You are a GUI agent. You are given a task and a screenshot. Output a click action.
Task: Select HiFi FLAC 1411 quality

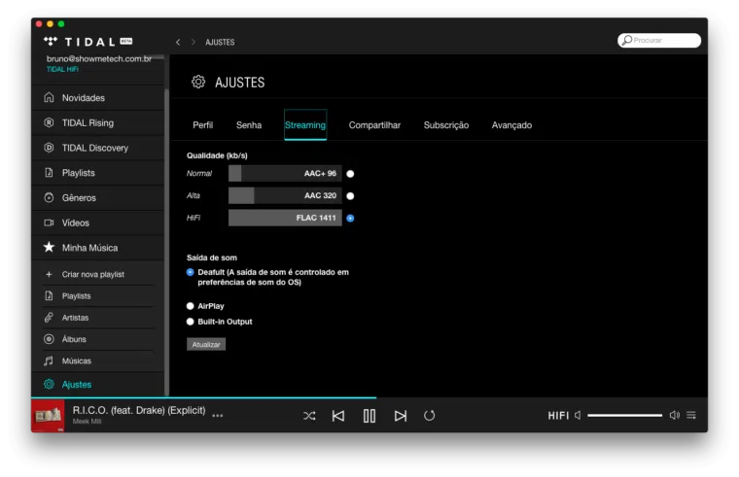[350, 218]
